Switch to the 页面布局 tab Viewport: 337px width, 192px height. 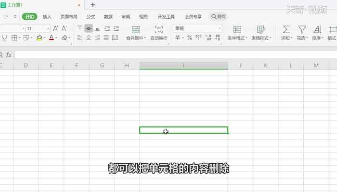69,16
